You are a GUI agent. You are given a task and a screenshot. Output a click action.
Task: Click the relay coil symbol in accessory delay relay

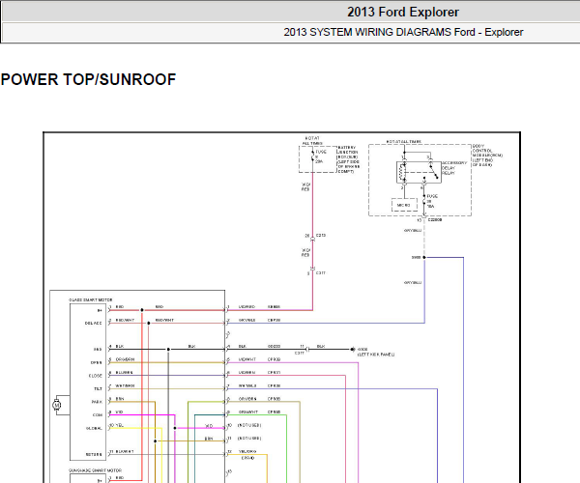(x=403, y=172)
